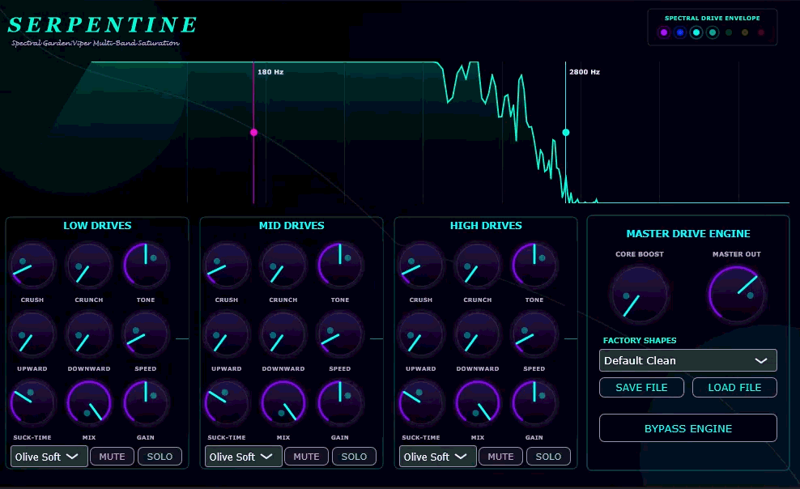Open the Mid Drives Olive Soft dropdown
The image size is (800, 489).
point(244,457)
